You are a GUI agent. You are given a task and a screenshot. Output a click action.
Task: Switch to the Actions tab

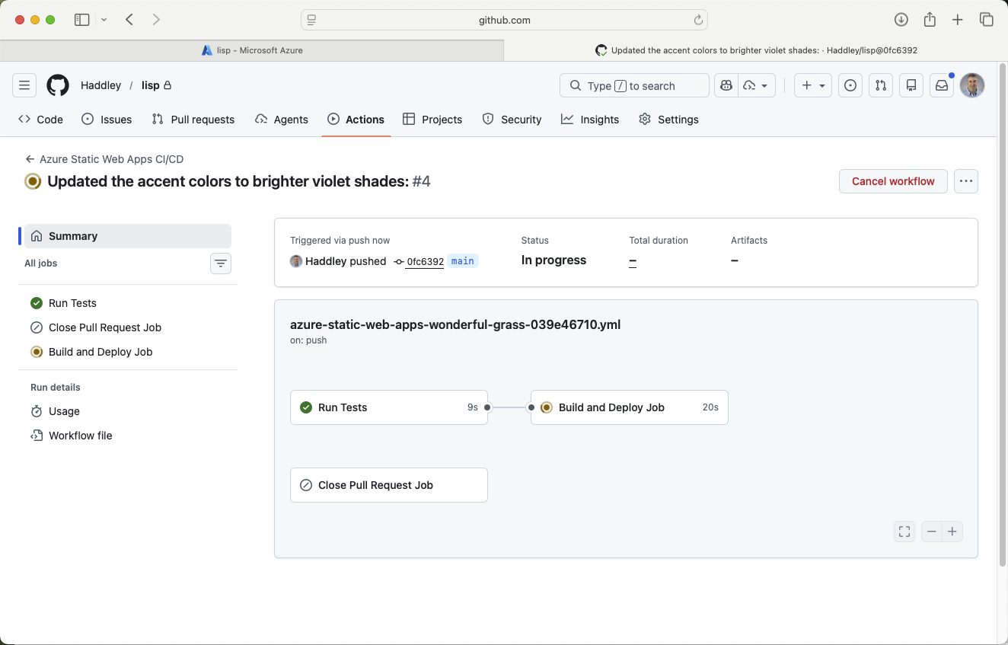coord(356,120)
